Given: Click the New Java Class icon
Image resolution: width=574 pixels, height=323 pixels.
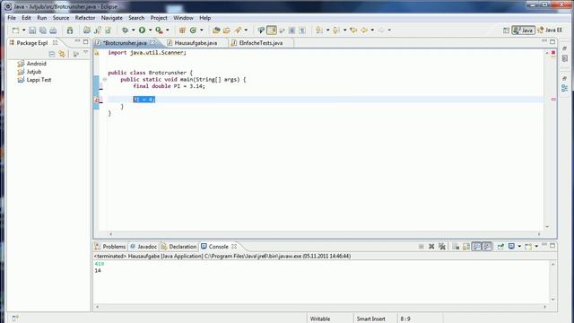Looking at the screenshot, I should (193, 31).
